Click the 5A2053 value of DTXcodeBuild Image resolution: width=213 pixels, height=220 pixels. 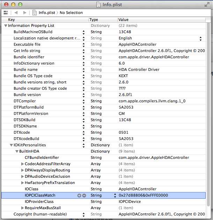click(x=126, y=139)
